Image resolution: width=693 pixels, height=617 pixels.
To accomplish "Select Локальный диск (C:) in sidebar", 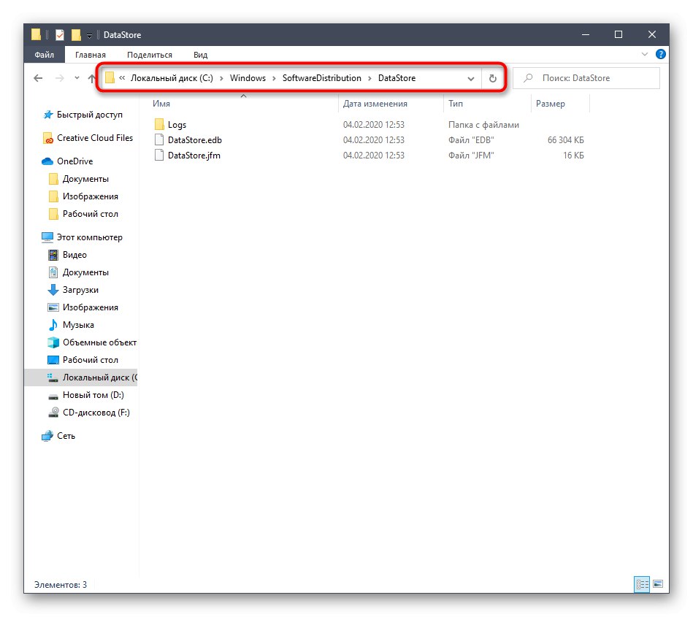I will tap(81, 378).
